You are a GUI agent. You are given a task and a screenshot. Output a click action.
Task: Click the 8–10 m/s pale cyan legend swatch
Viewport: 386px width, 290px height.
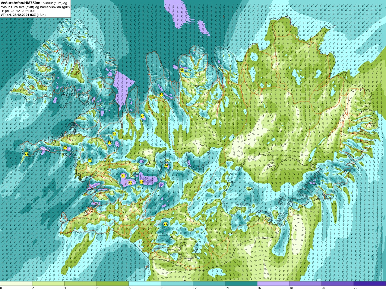click(145, 284)
